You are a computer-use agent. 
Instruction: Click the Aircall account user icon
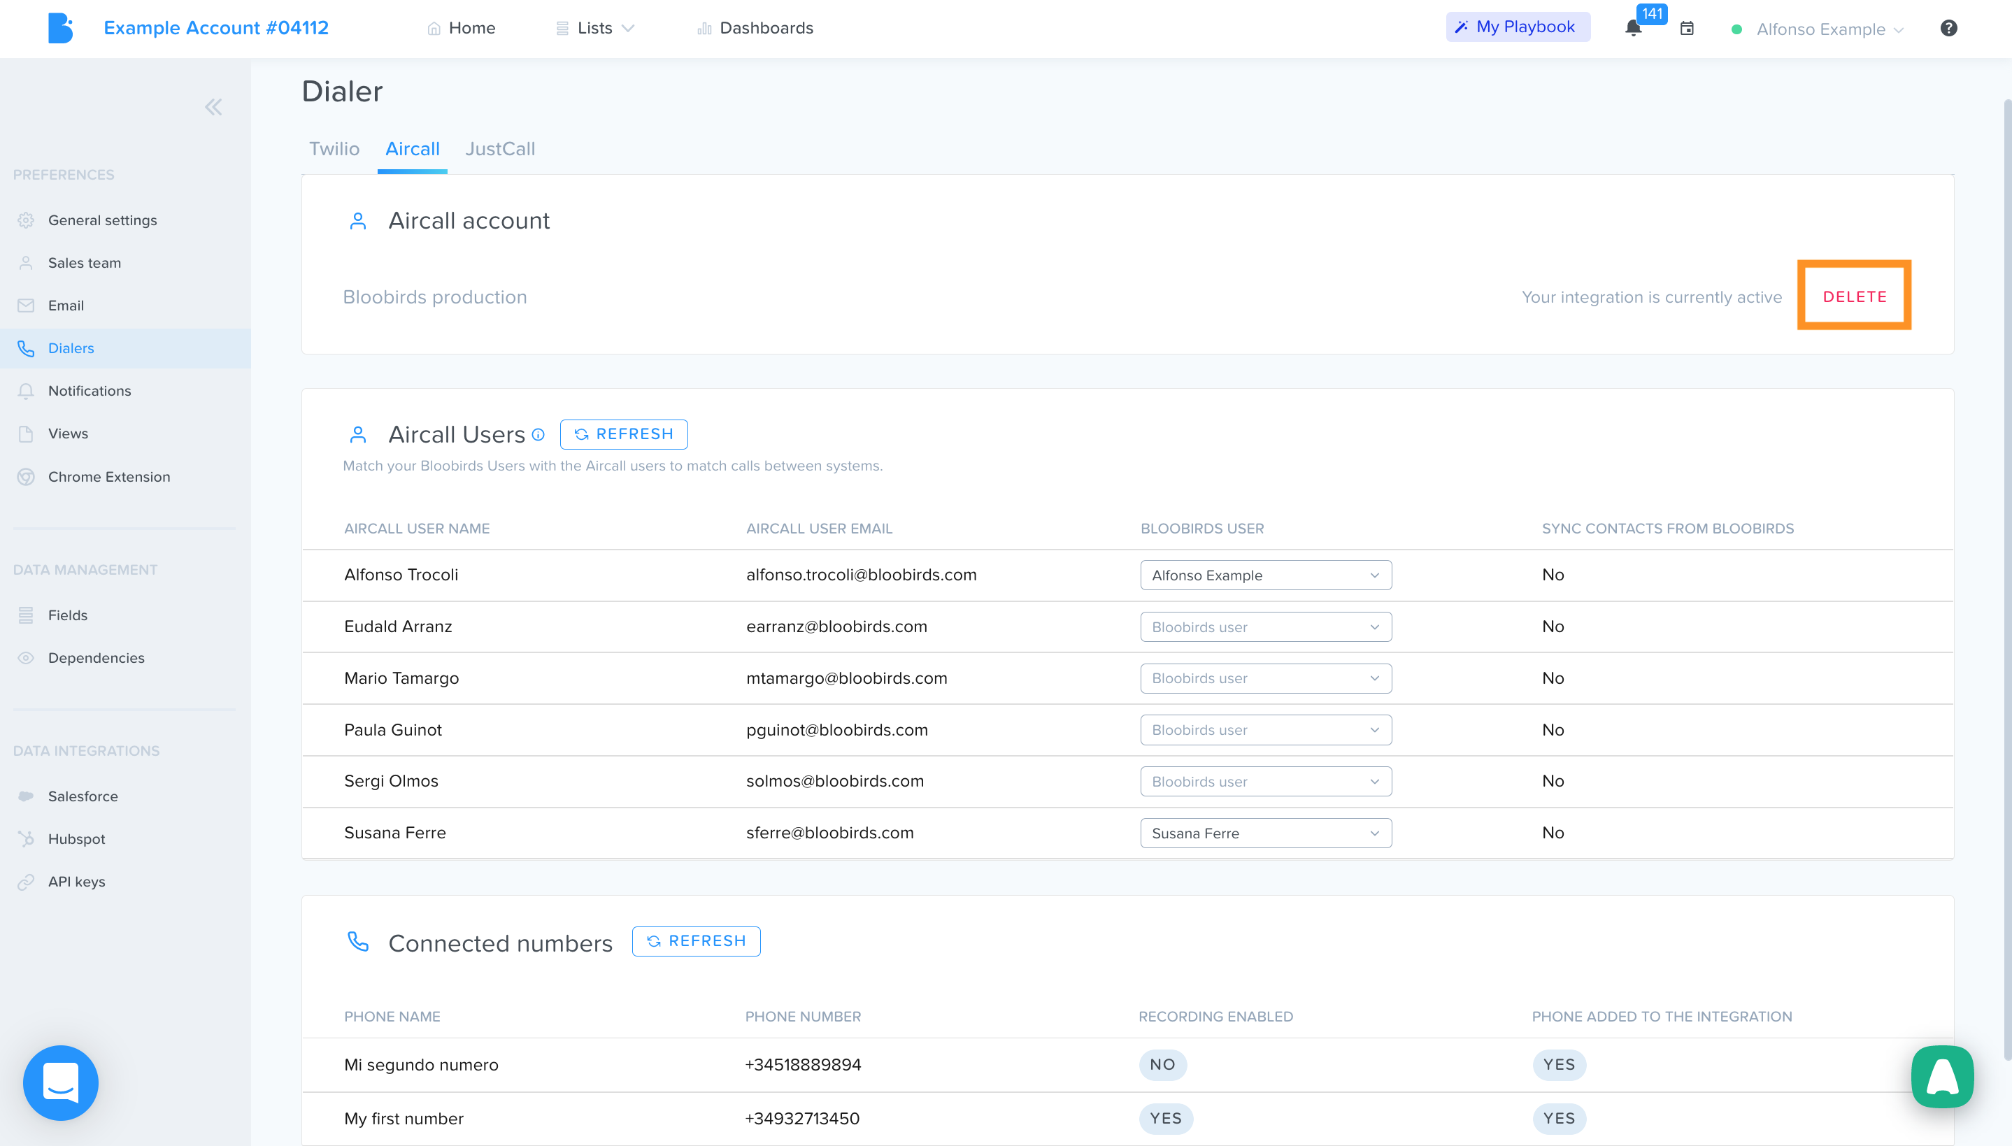coord(358,220)
